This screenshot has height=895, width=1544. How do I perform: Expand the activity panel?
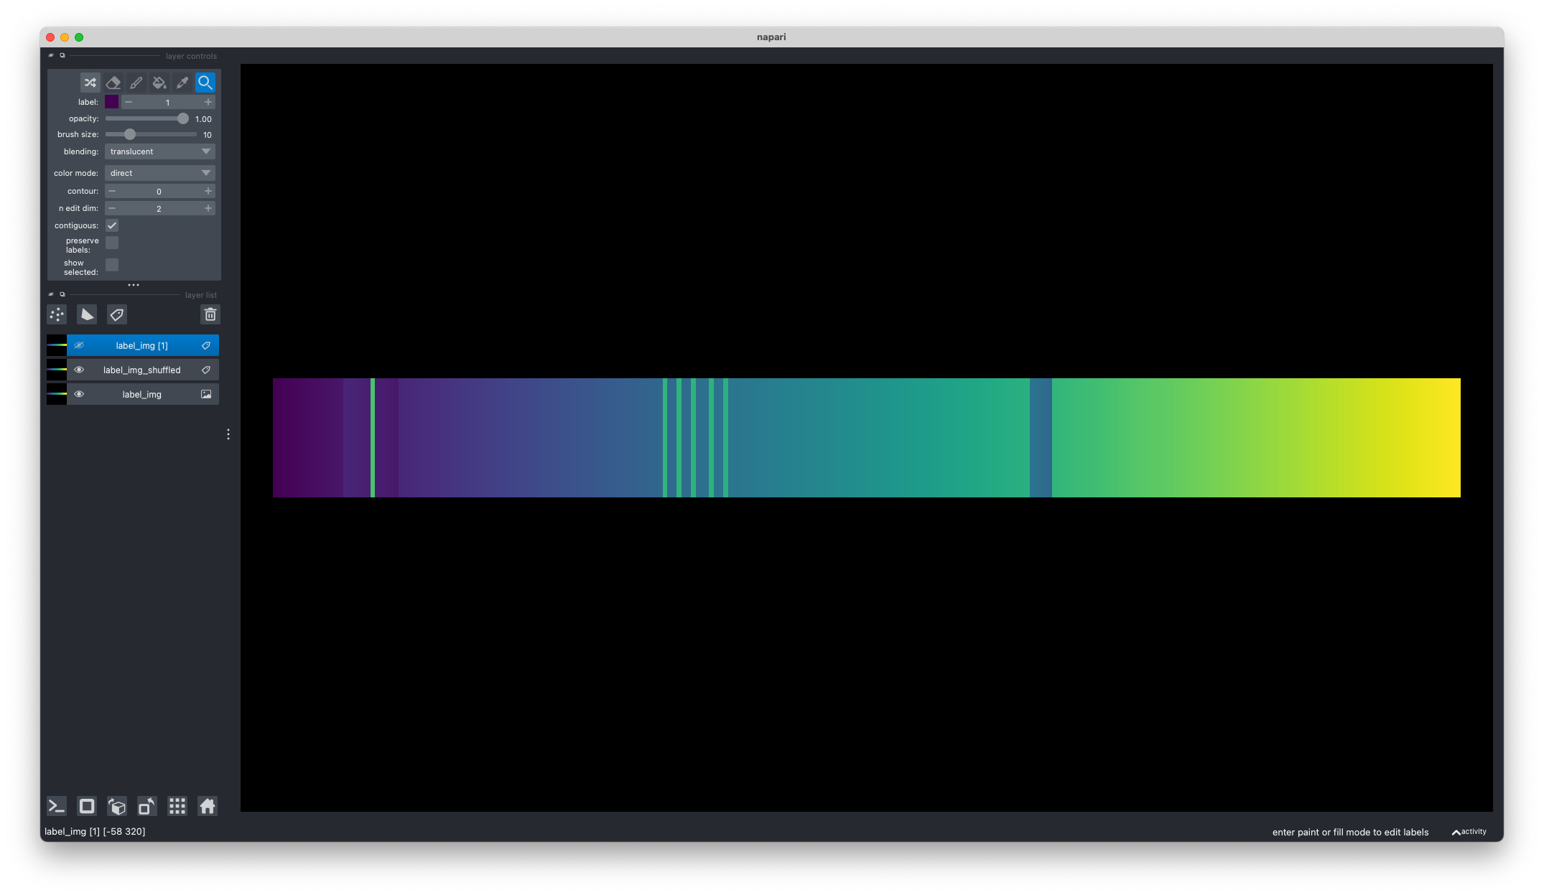pyautogui.click(x=1469, y=832)
